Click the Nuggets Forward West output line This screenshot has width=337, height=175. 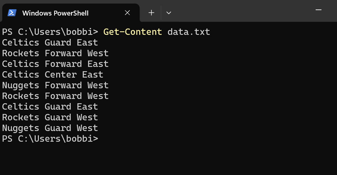click(x=55, y=85)
